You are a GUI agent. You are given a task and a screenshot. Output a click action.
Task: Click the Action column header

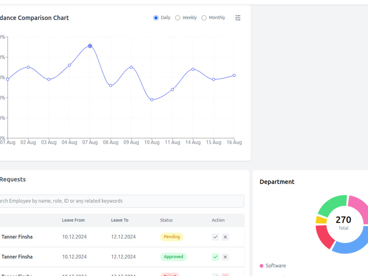[218, 220]
